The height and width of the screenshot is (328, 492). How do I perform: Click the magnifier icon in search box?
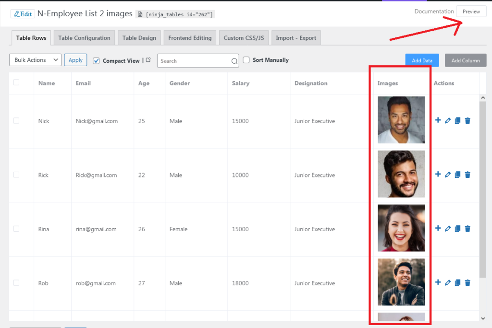click(234, 61)
